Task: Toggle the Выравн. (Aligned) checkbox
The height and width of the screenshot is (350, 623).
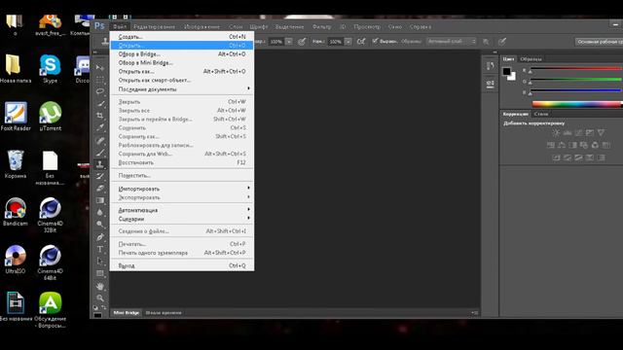Action: click(x=375, y=41)
